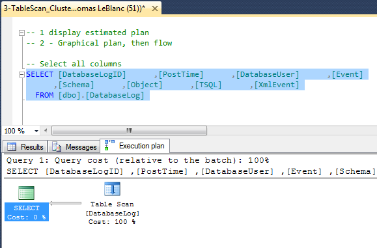Click the FROM keyword in the editor
This screenshot has width=377, height=248.
pyautogui.click(x=44, y=95)
